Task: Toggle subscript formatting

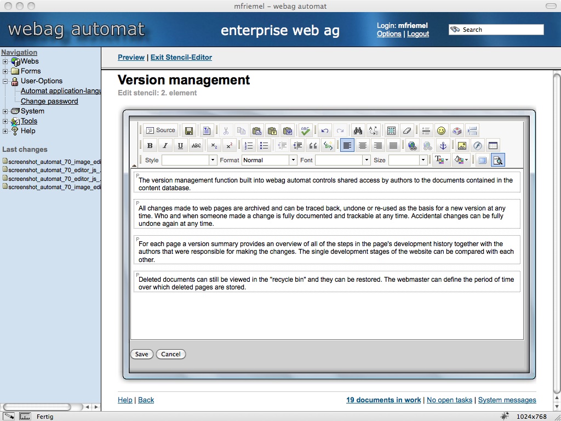Action: point(214,145)
